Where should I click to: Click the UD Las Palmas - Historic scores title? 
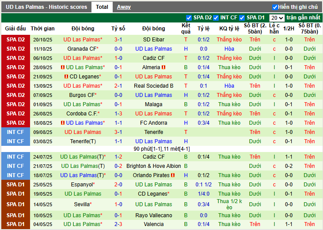click(46, 7)
